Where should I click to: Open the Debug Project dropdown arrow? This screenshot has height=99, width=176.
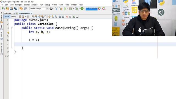point(73,9)
